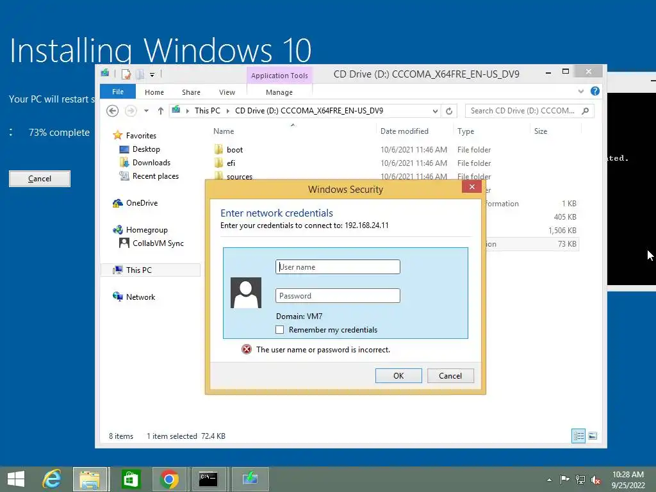Open Downloads in navigation pane
Screen dimensions: 656x492
click(151, 162)
